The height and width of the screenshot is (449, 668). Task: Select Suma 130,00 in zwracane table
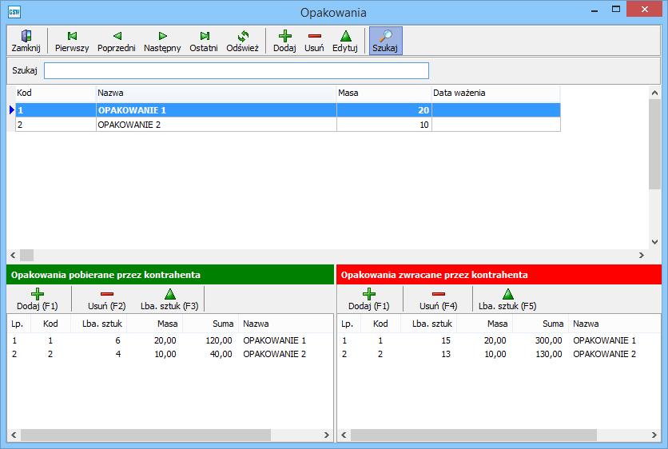tap(549, 354)
